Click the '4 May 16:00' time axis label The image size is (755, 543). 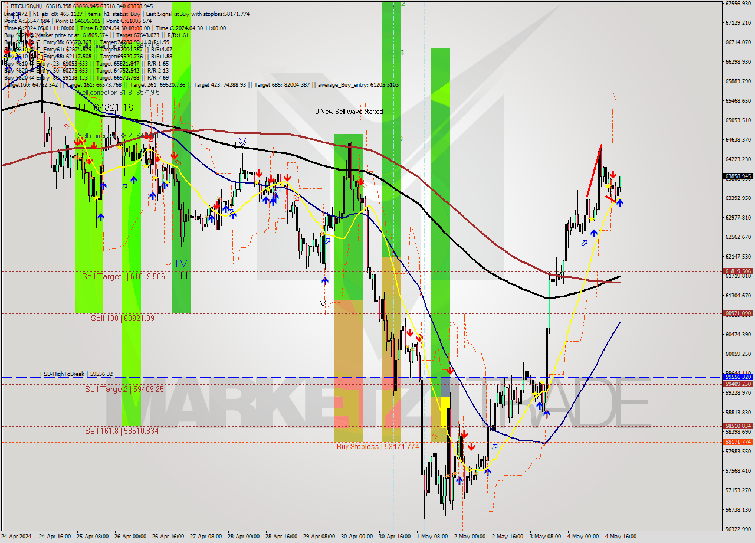coord(620,537)
